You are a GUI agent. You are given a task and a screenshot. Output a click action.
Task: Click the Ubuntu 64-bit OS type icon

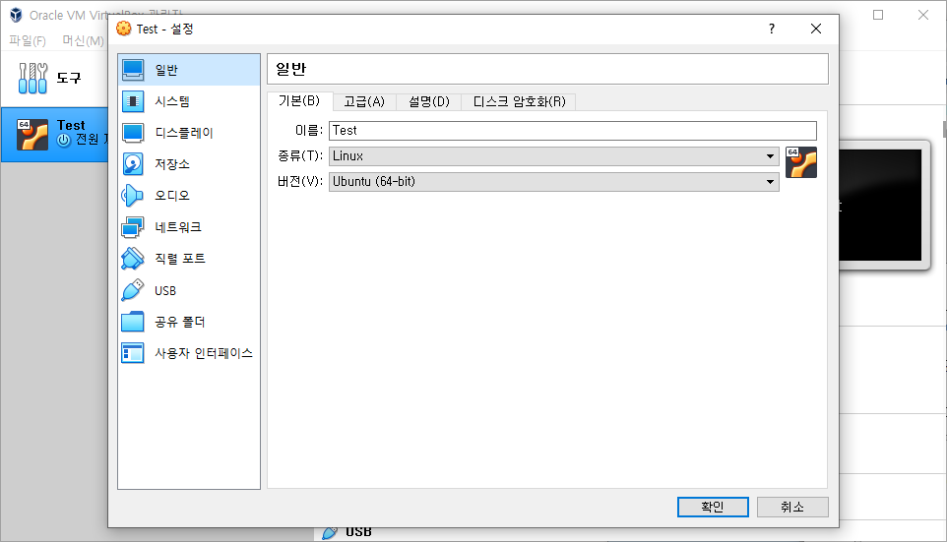click(x=801, y=162)
